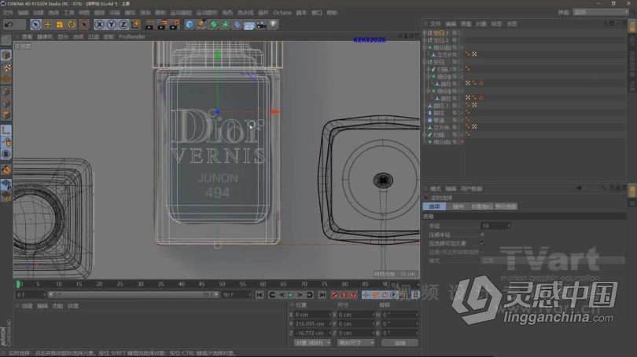This screenshot has width=637, height=357.
Task: Click the blue deformer icon
Action: point(237,25)
